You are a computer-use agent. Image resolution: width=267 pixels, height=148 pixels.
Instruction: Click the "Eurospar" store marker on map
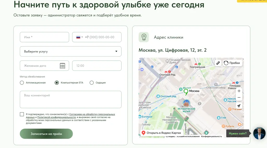(140, 116)
